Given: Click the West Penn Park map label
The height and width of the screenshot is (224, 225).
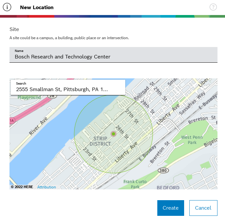Looking at the screenshot, I should pyautogui.click(x=192, y=140).
